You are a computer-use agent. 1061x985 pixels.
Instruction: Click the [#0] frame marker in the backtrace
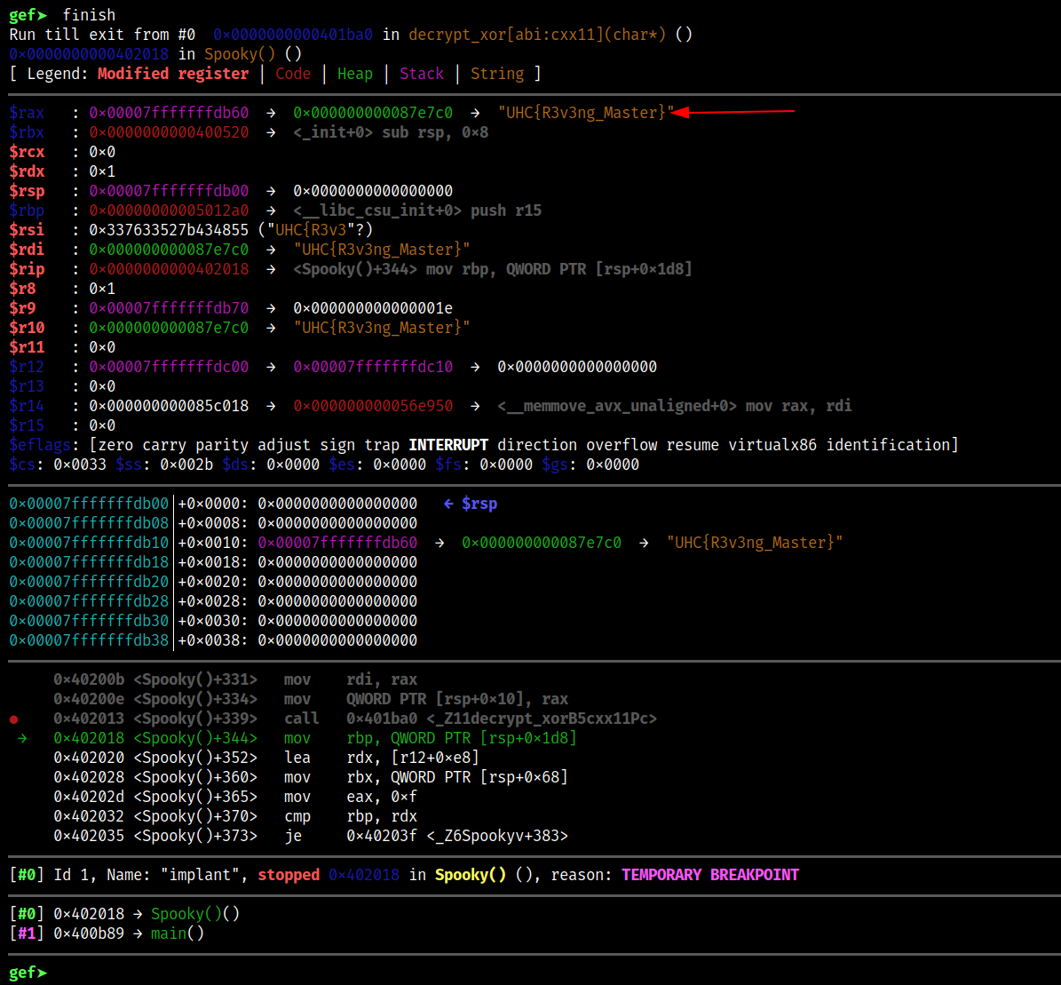[x=27, y=914]
